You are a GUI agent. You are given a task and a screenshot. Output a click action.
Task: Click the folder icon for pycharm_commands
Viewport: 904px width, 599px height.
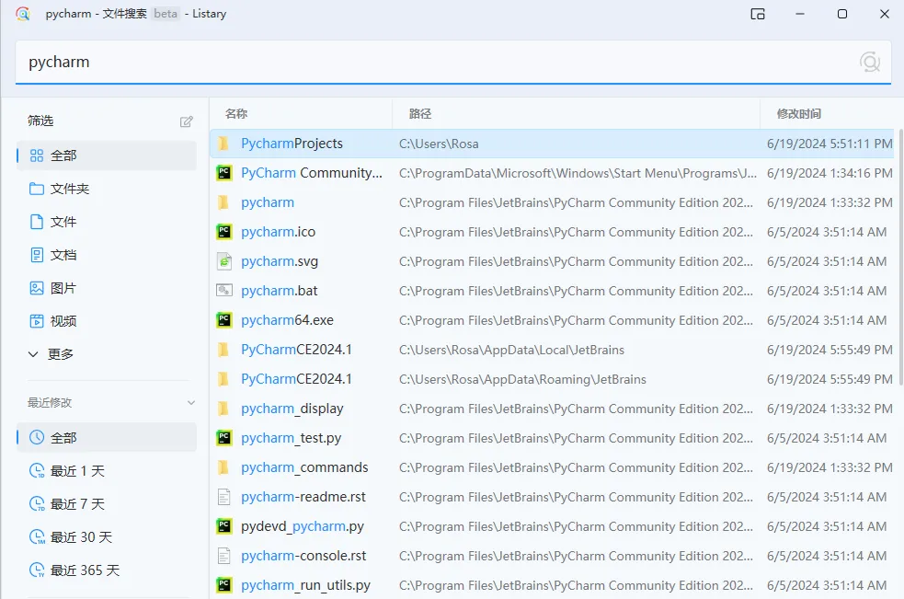(223, 467)
